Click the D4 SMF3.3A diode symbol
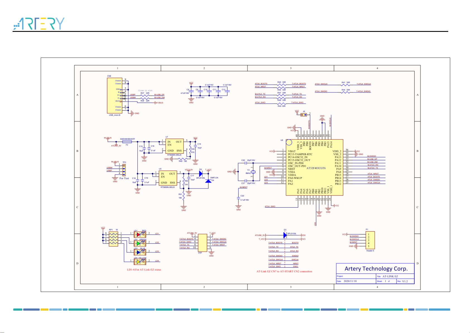Viewport: 470px width, 333px height. [208, 181]
